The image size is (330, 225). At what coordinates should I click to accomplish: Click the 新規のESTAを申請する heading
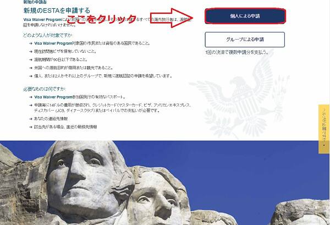57,10
